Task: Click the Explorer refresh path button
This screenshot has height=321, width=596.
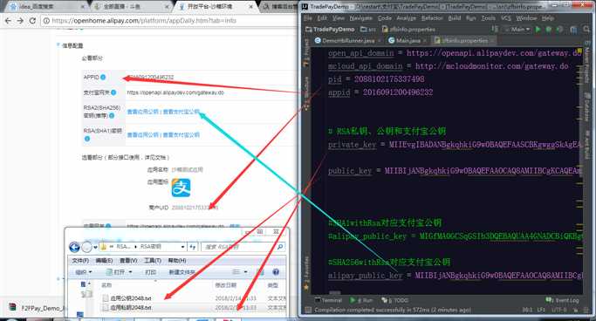Action: click(x=193, y=247)
